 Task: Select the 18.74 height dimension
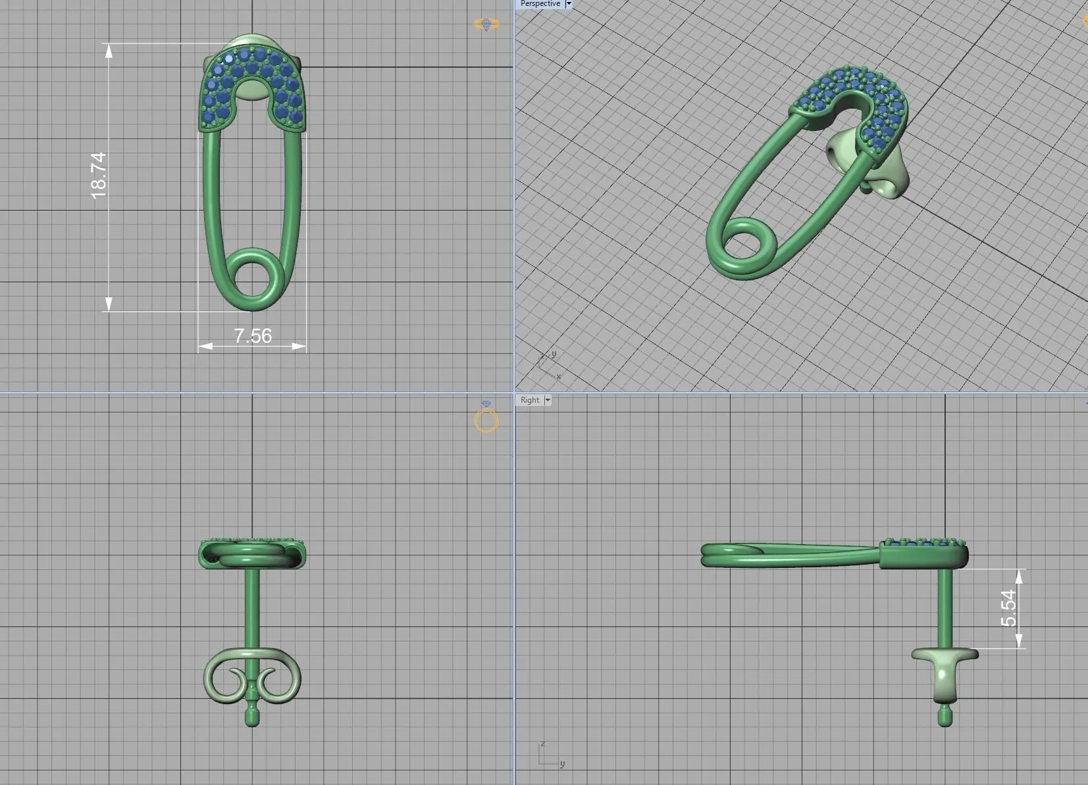pos(99,175)
